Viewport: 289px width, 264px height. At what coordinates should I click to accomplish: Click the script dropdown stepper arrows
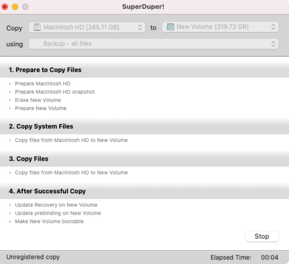point(273,44)
